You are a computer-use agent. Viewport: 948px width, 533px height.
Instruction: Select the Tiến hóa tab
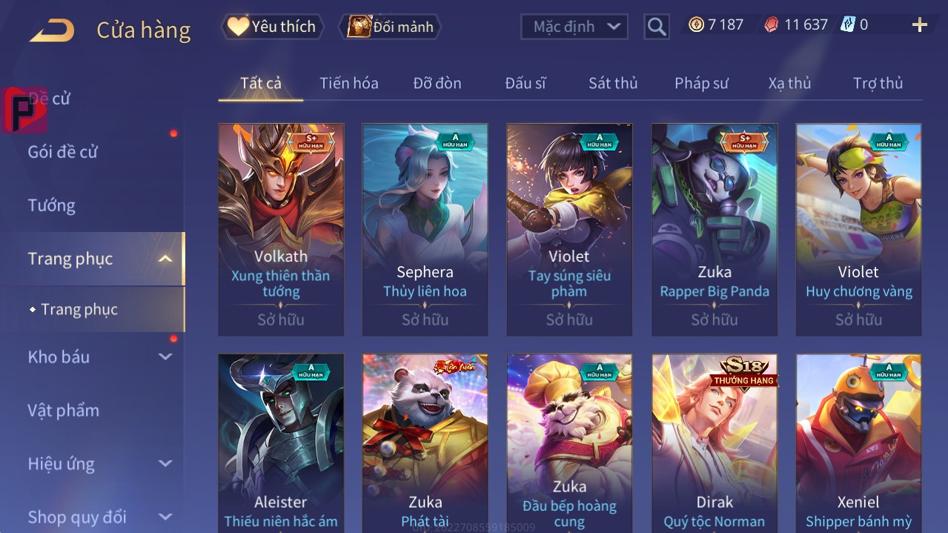coord(349,83)
